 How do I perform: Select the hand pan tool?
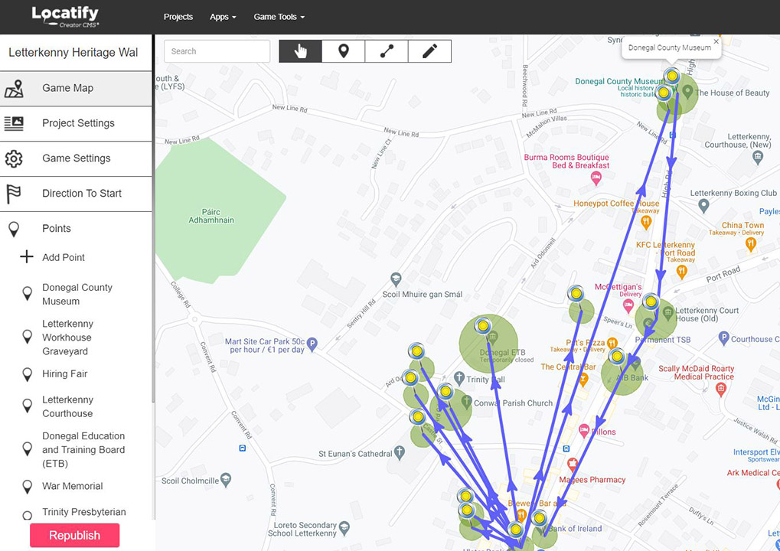[x=301, y=51]
